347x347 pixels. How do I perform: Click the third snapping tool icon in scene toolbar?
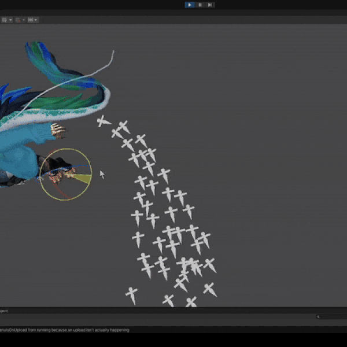click(31, 20)
